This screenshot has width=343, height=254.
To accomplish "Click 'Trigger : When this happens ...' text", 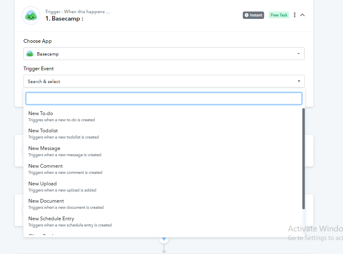I will pyautogui.click(x=78, y=12).
